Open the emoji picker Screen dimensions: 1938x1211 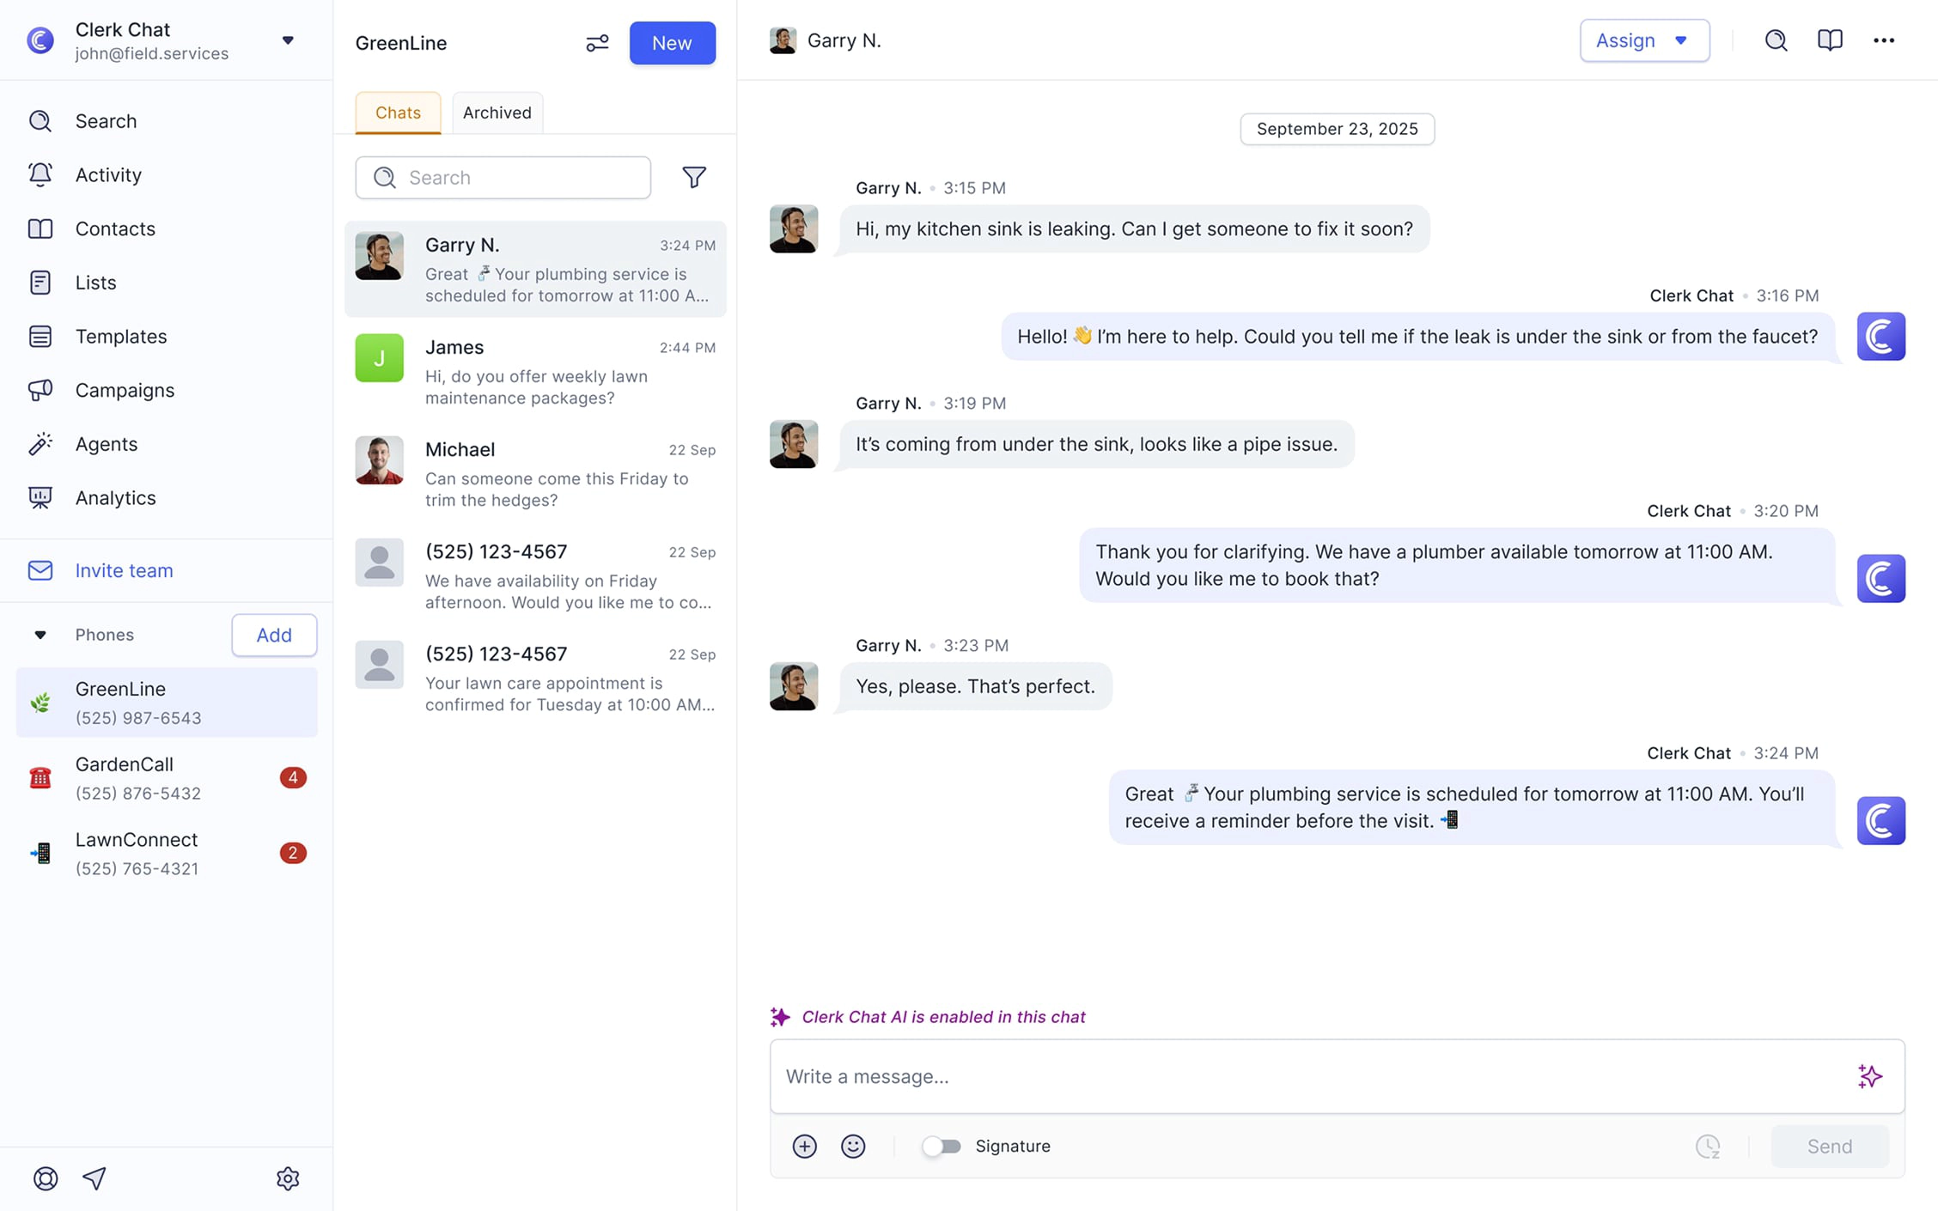tap(852, 1146)
